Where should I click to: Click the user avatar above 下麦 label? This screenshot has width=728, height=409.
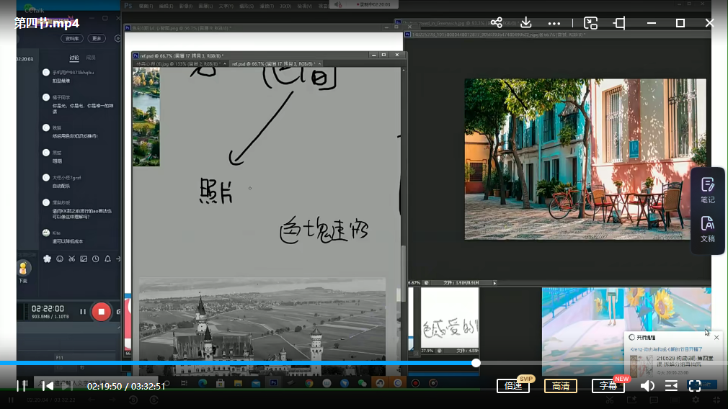pyautogui.click(x=23, y=268)
